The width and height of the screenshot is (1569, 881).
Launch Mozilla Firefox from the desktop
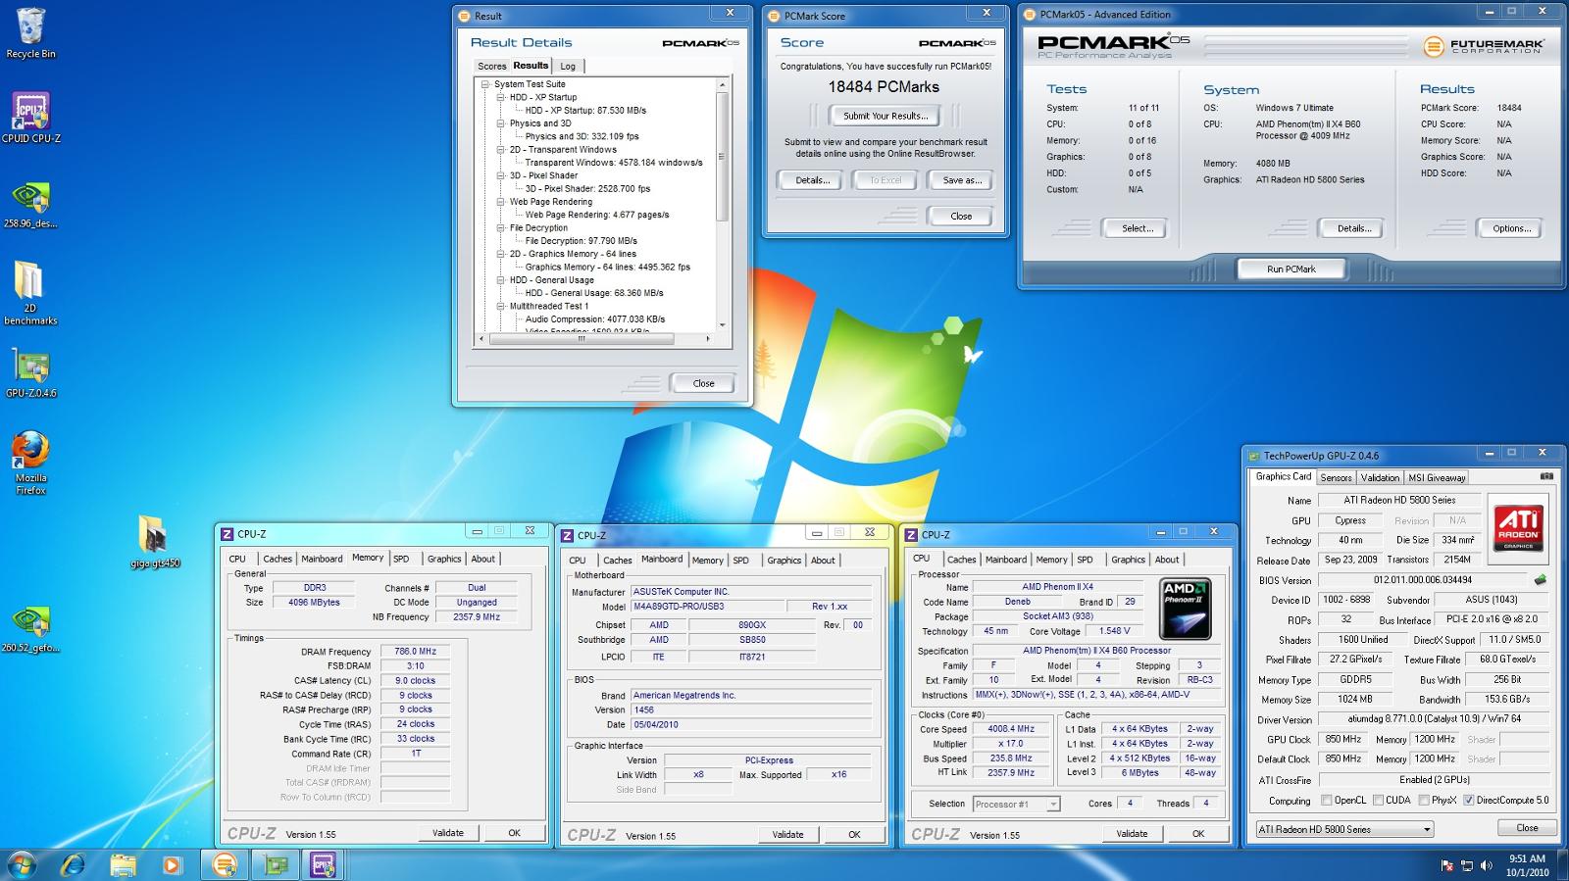pyautogui.click(x=30, y=463)
